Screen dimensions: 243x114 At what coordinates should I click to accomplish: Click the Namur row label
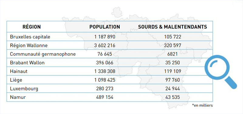tap(18, 97)
